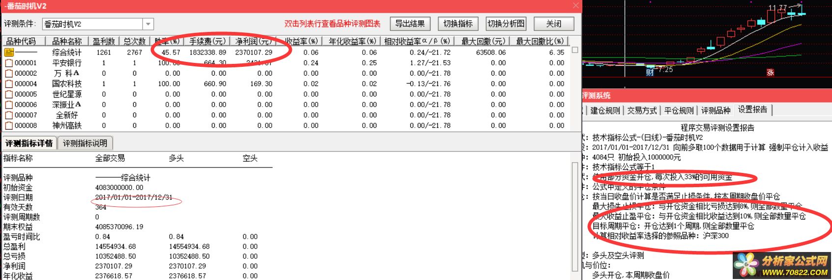Sort by 年化收益率(%) column header

click(x=352, y=41)
